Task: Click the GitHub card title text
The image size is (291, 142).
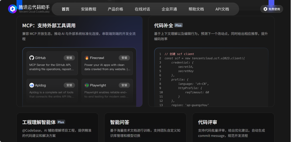Action: coord(40,58)
